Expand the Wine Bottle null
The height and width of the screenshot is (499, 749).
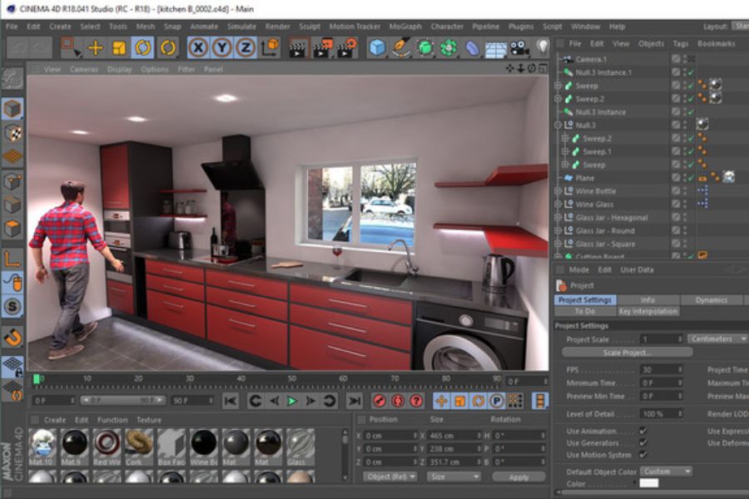click(558, 191)
